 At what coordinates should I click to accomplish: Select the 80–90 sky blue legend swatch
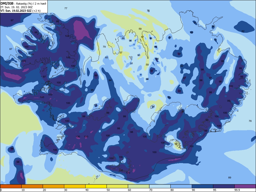181,186
